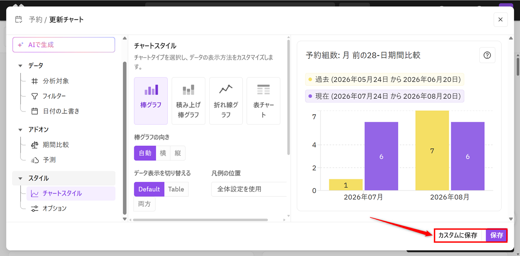Set bar orientation to 縦
The height and width of the screenshot is (256, 520).
pos(178,153)
